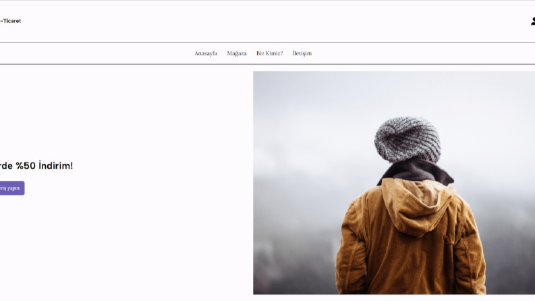
Task: Open the Biz Kimiz? page
Action: (x=270, y=53)
